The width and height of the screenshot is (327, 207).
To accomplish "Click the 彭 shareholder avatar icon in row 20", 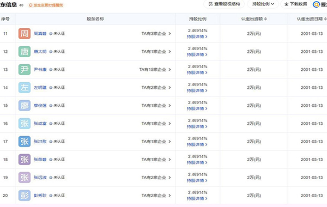I will (25, 196).
